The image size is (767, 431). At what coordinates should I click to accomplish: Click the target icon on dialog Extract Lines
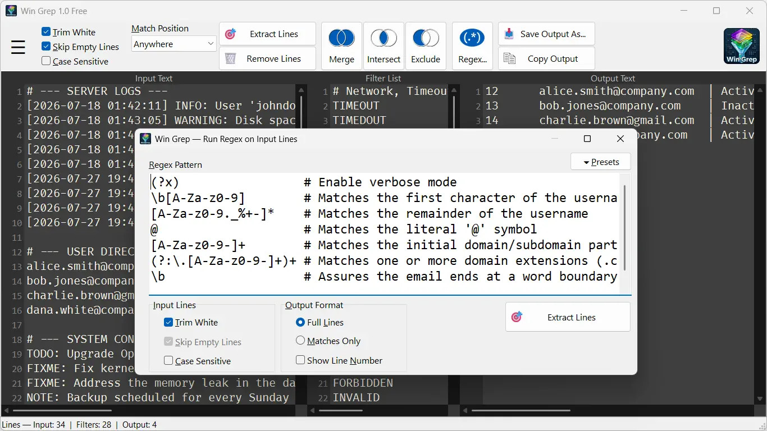517,317
